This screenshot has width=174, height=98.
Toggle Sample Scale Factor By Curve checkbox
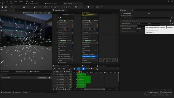click(x=138, y=31)
